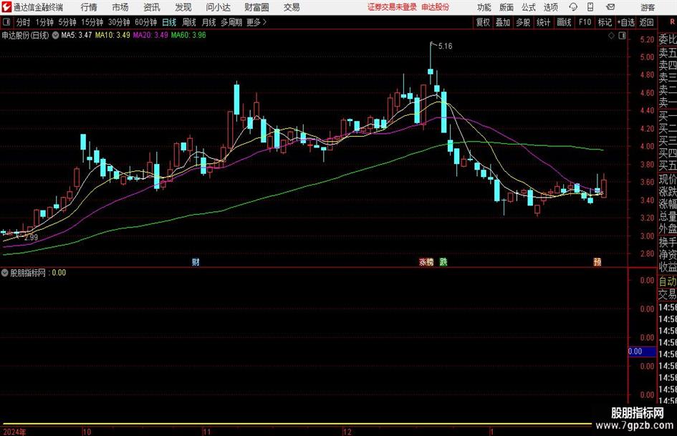Viewport: 677px width, 436px height.
Task: Click the 统计 statistics button
Action: pos(544,22)
